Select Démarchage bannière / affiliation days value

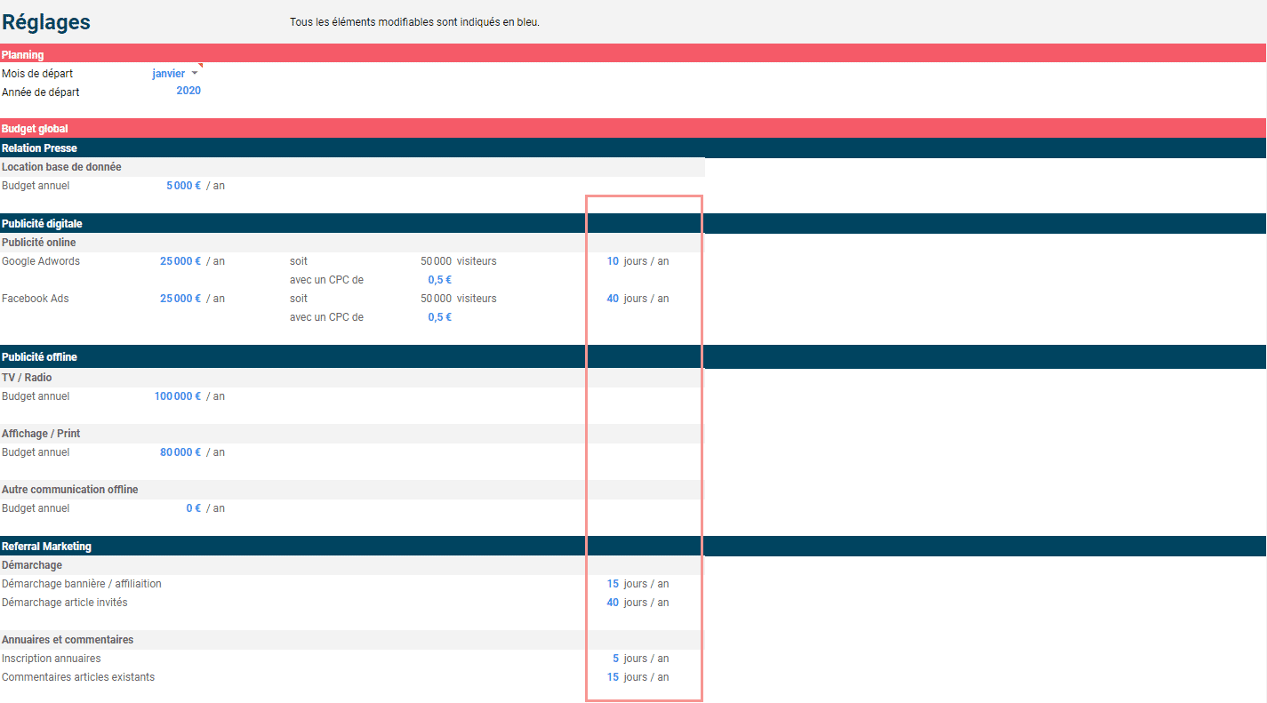(613, 584)
